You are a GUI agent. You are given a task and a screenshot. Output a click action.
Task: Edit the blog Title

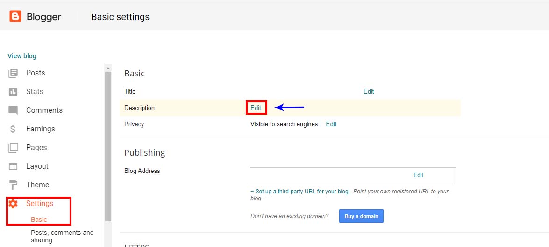[x=369, y=91]
